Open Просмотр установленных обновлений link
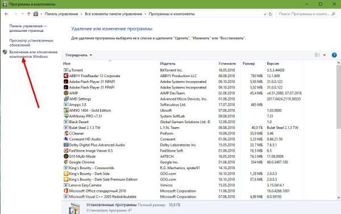The height and width of the screenshot is (214, 341). point(31,43)
